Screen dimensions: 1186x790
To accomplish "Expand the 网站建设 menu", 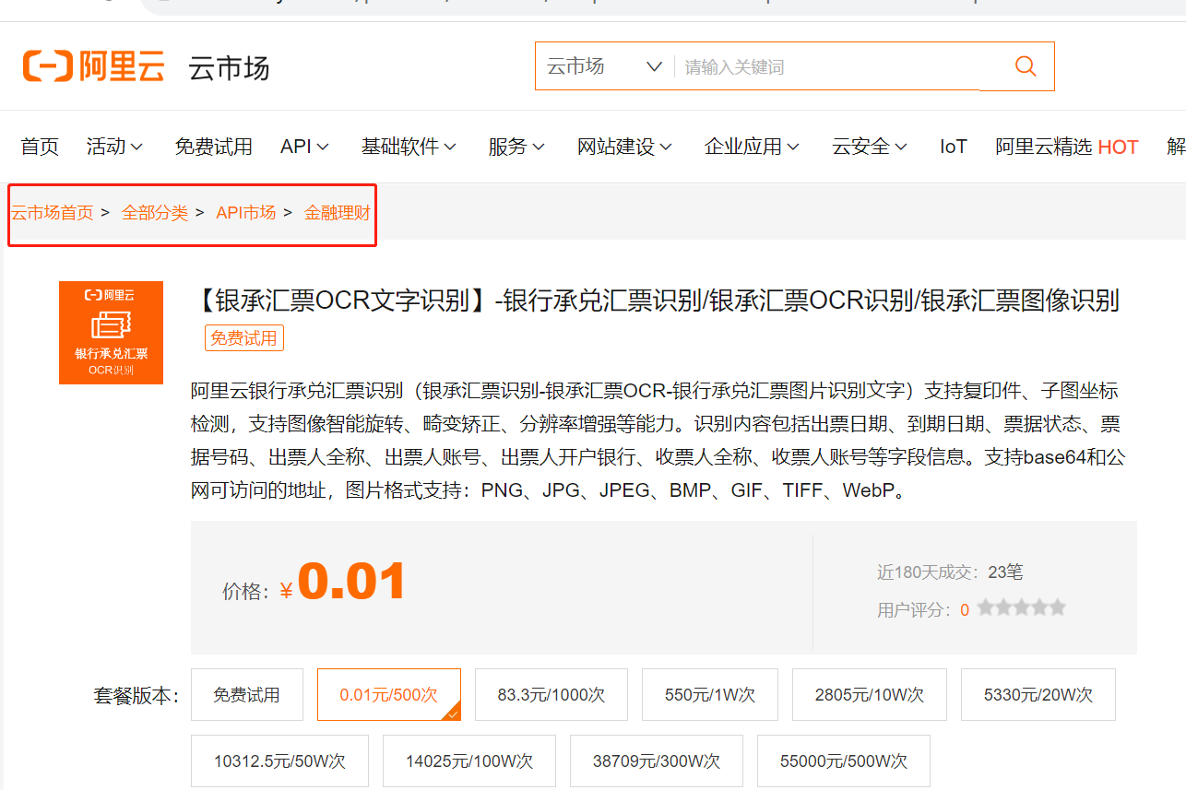I will pos(625,147).
